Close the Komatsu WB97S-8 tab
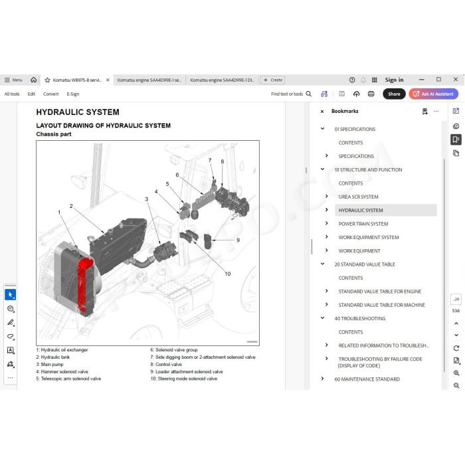Viewport: 465px width, 465px height. [108, 80]
